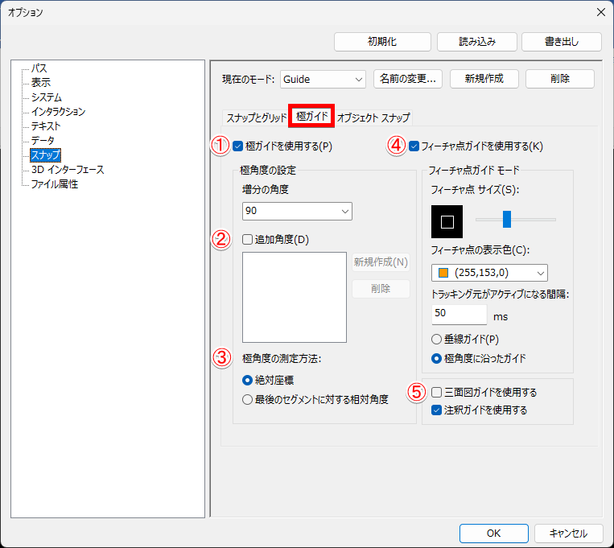Viewport: 614px width, 548px height.
Task: Open フィーチャ点の表示色 color dropdown
Action: point(489,273)
